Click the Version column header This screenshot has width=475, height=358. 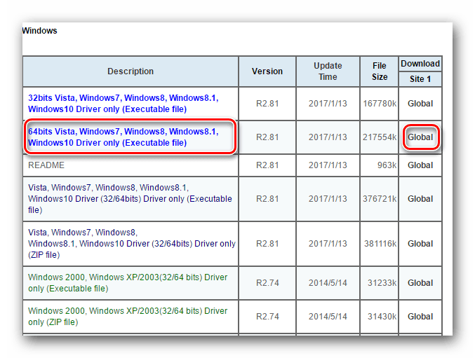pos(267,71)
